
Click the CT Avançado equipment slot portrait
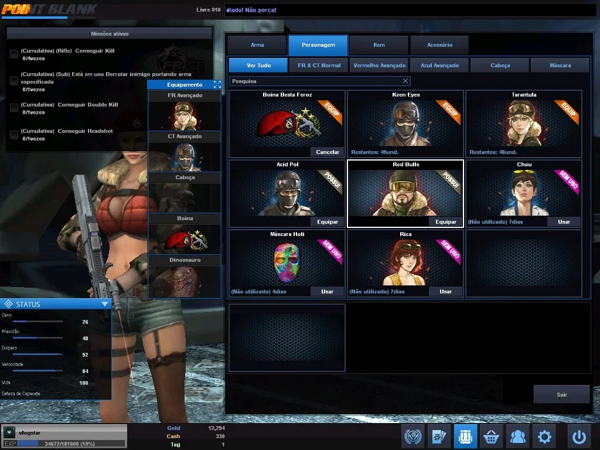(185, 156)
